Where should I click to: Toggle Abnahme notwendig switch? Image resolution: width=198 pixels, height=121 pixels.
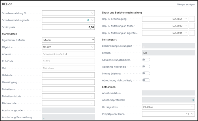[x=146, y=67]
